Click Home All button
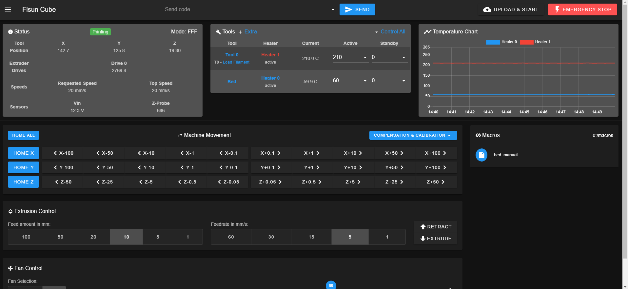 point(23,135)
